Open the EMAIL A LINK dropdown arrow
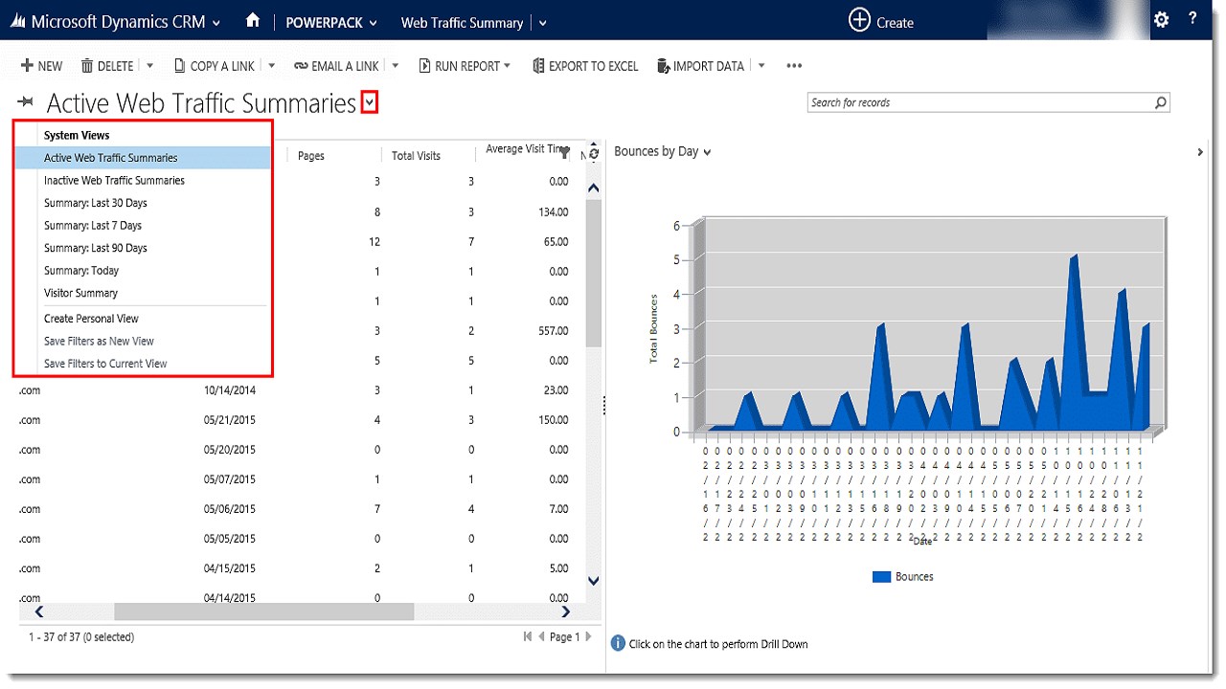Screen dimensions: 1226x689 coord(396,66)
